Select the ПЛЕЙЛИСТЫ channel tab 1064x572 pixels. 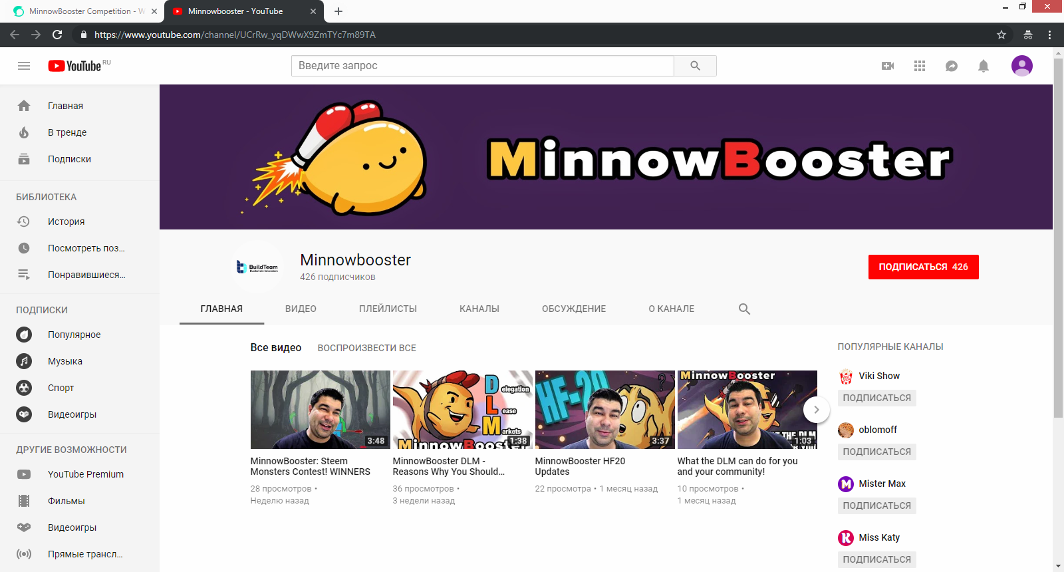point(388,309)
